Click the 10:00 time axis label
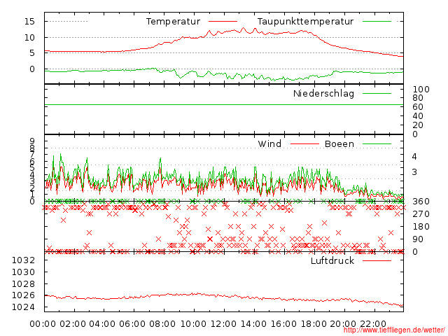Viewport: 448px width, 336px height. (193, 323)
